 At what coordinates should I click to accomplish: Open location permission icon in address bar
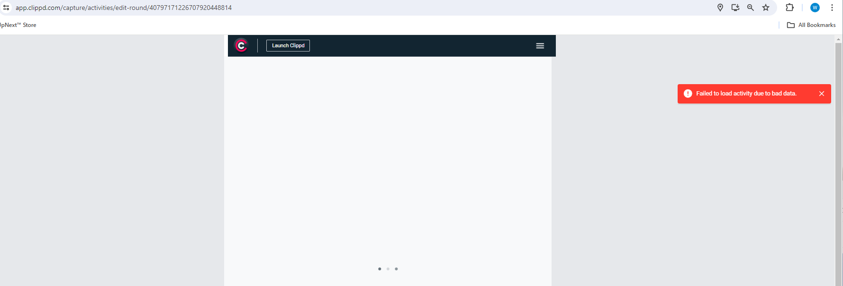pos(720,8)
